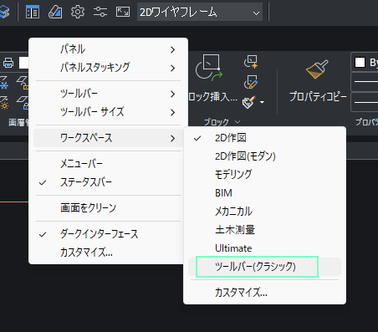Viewport: 378px width, 332px height.
Task: Click カスタマイズ... in the main context menu
Action: 108,253
